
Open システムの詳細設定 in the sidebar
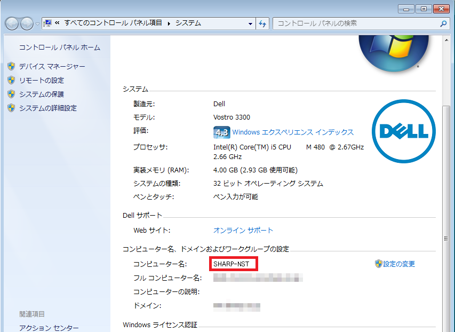[48, 108]
